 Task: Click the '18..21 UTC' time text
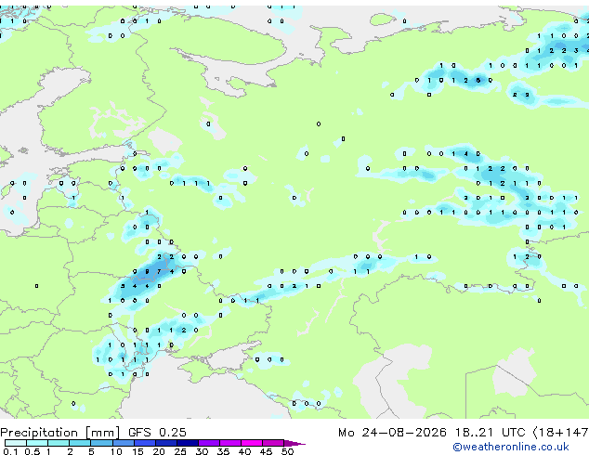coord(490,433)
